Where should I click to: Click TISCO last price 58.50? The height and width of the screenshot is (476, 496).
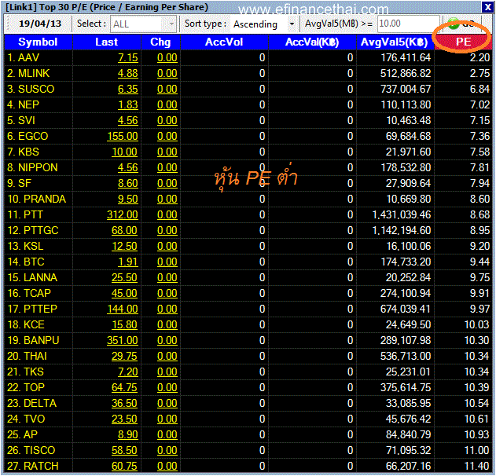[124, 451]
